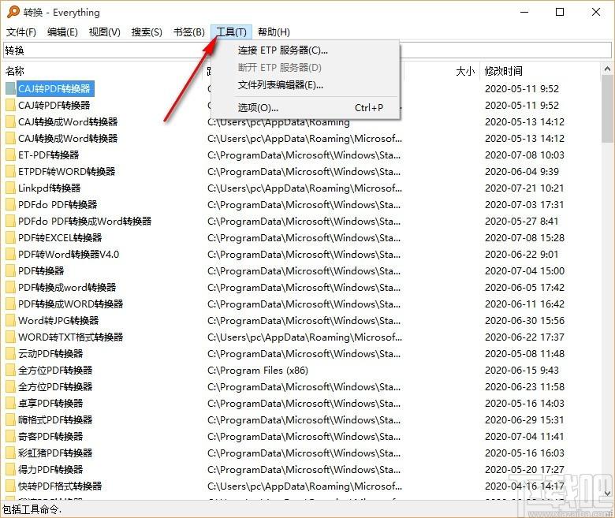615x518 pixels.
Task: Open the 编辑(E) menu
Action: click(62, 32)
